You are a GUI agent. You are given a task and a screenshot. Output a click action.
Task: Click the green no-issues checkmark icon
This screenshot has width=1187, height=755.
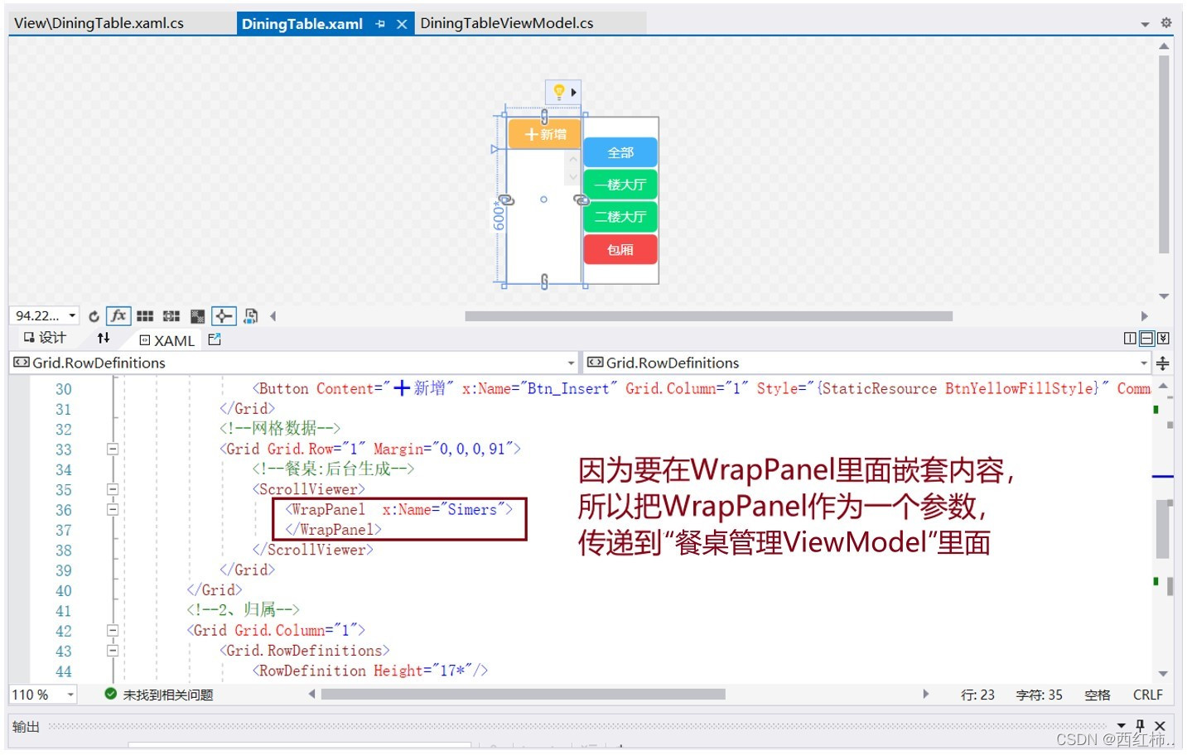click(x=110, y=694)
